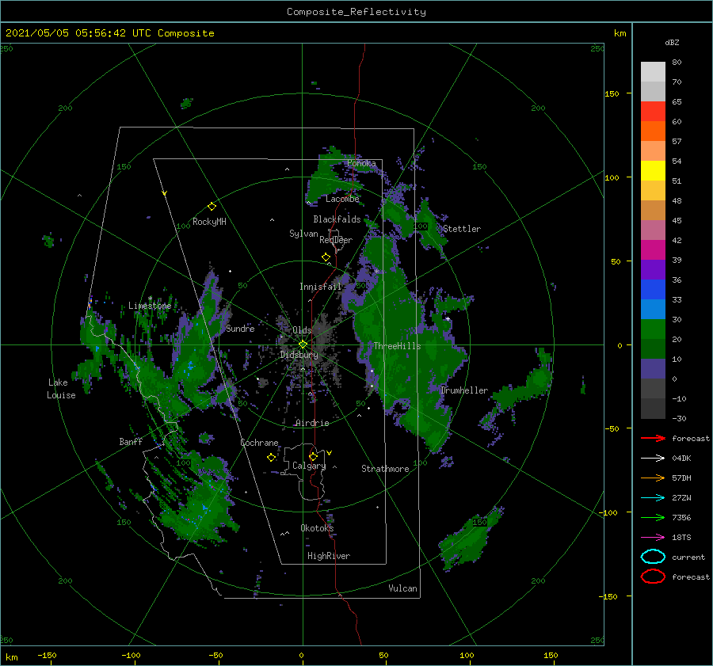This screenshot has height=666, width=713.
Task: Click the red forecast arrow in legend
Action: coord(653,438)
